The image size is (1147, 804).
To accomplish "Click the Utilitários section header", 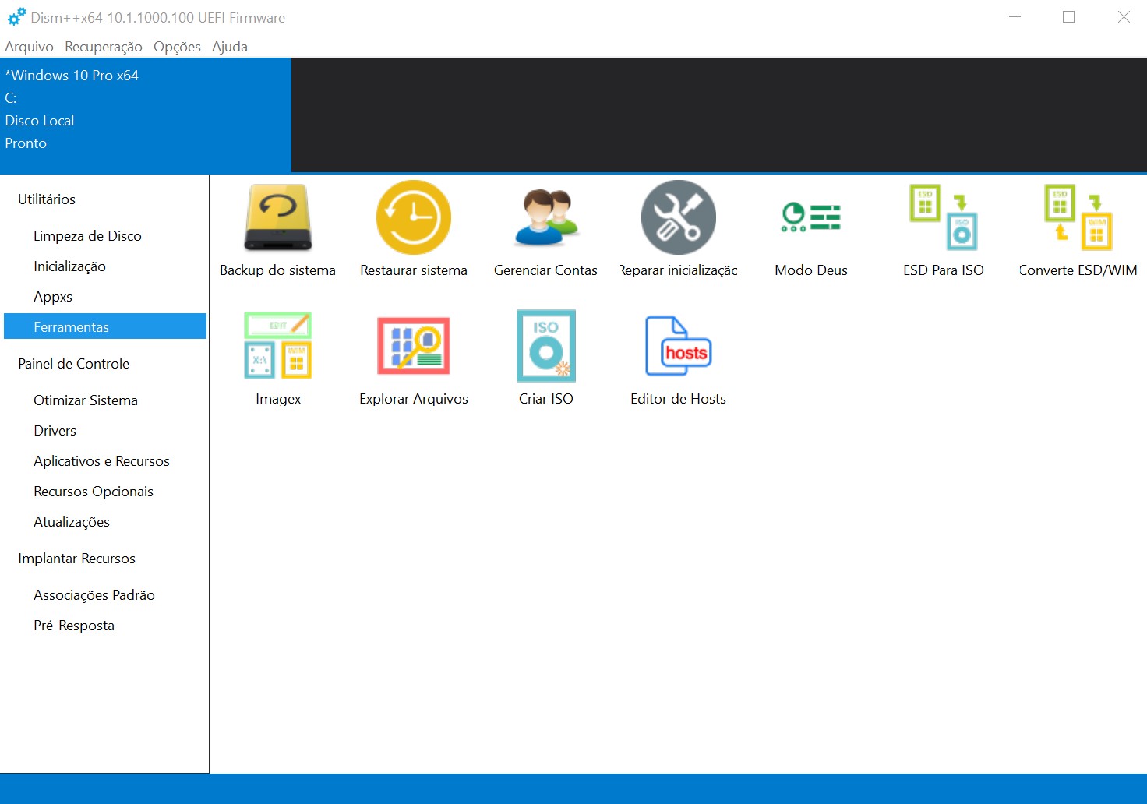I will [x=47, y=199].
